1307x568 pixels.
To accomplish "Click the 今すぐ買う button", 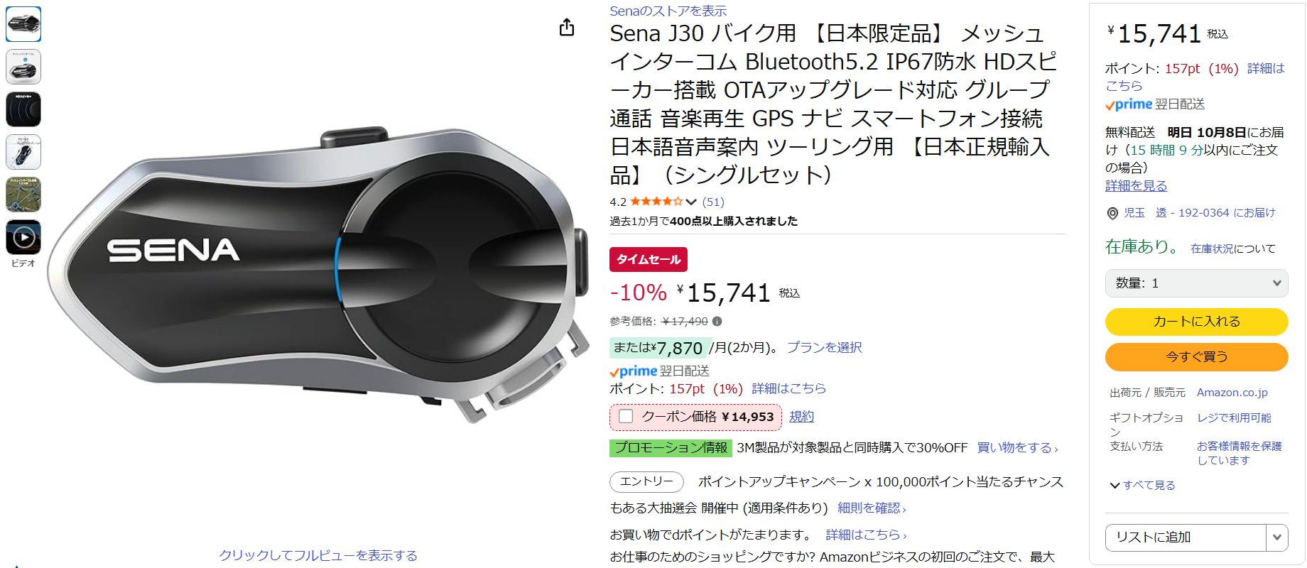I will [1196, 356].
